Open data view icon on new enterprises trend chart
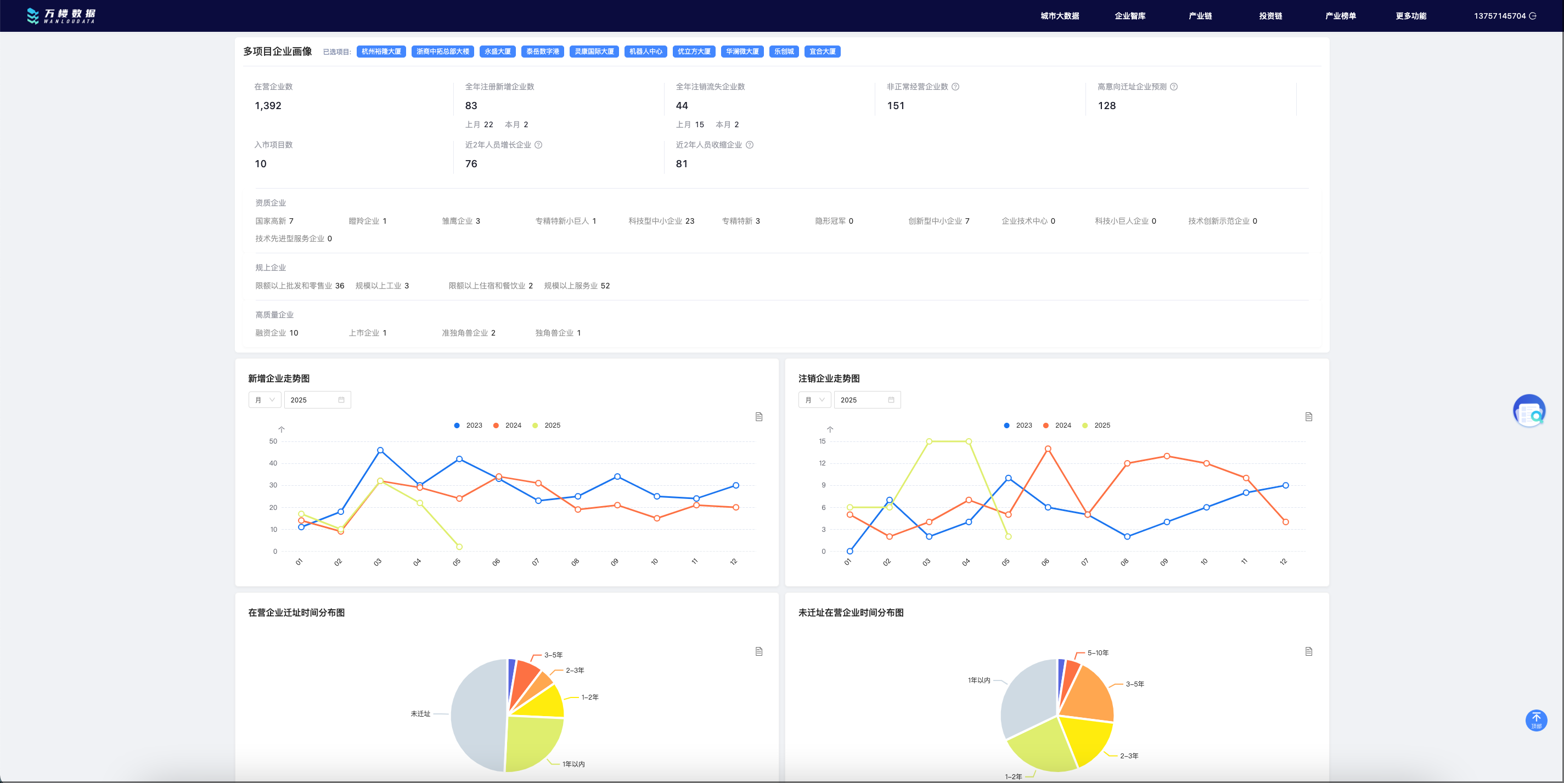1564x783 pixels. point(758,417)
